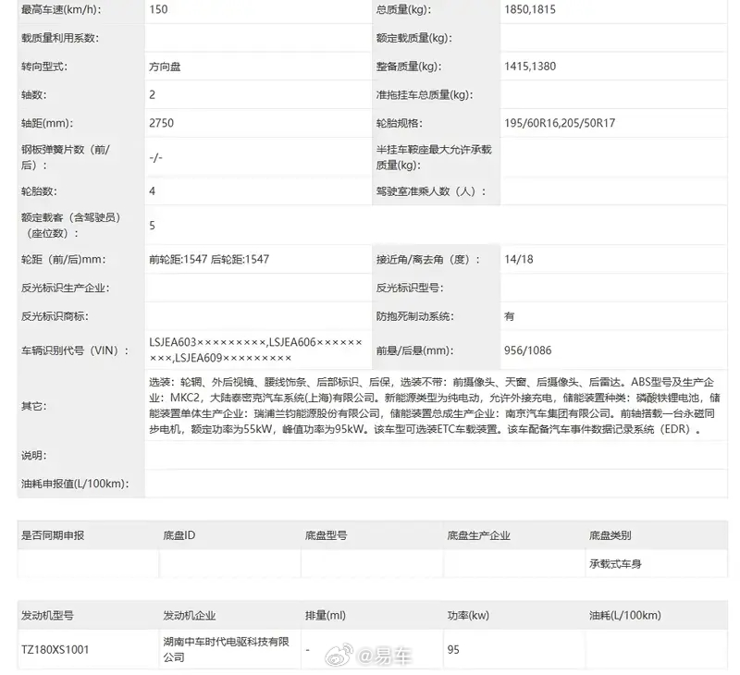Viewport: 740px width, 675px height.
Task: Select the power value 95
Action: [x=453, y=649]
